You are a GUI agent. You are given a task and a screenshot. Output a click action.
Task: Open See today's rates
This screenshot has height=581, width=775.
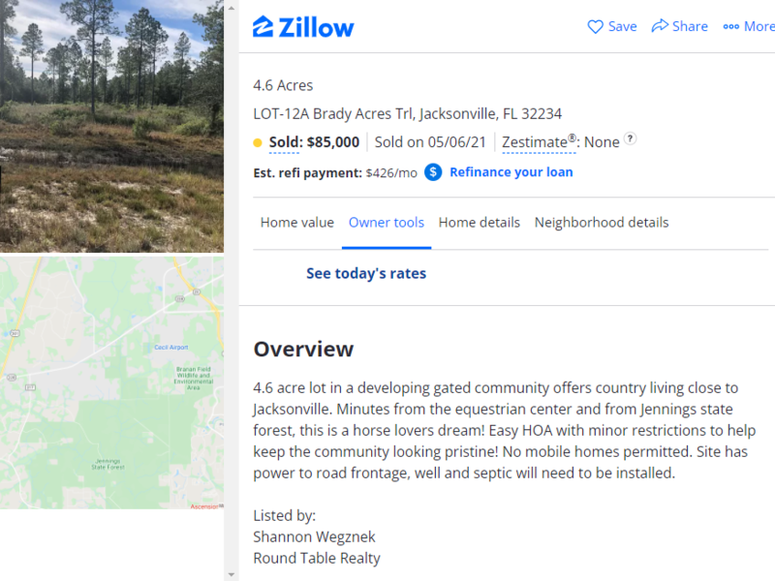[366, 272]
